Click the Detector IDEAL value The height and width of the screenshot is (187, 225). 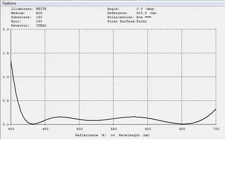(x=41, y=26)
